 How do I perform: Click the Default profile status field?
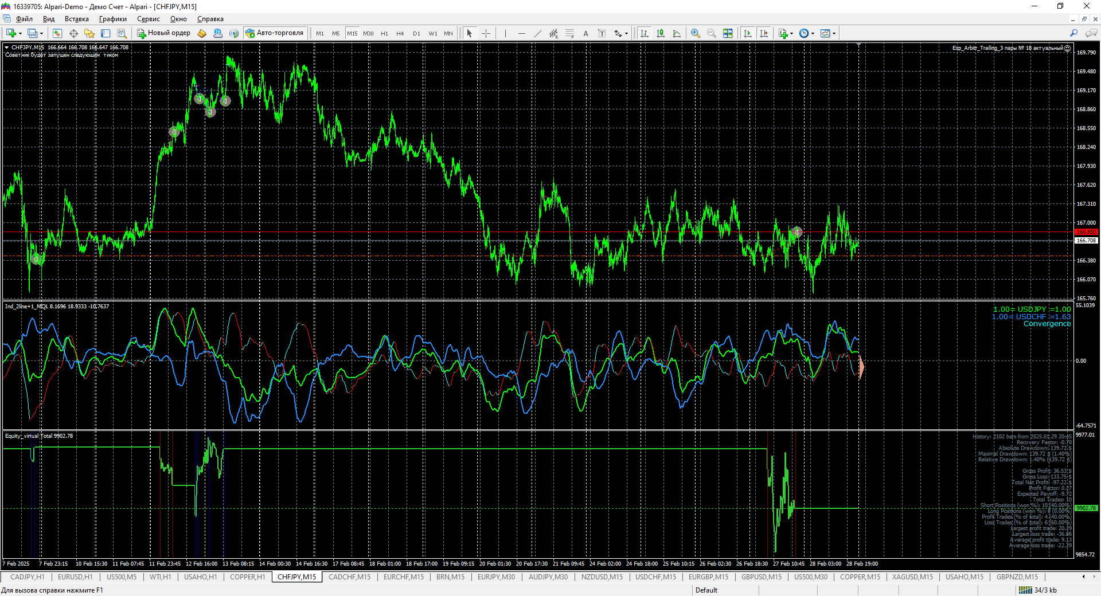[x=706, y=590]
